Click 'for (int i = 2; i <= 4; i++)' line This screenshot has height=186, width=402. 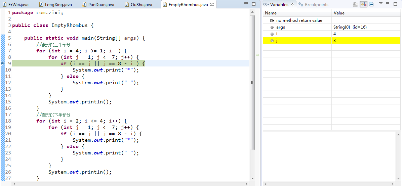click(82, 121)
